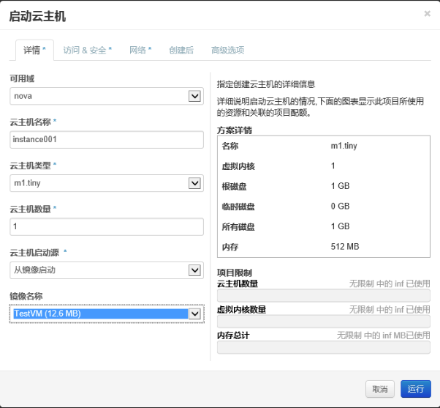Image resolution: width=440 pixels, height=408 pixels.
Task: Open the 高级选项 tab
Action: pos(227,50)
